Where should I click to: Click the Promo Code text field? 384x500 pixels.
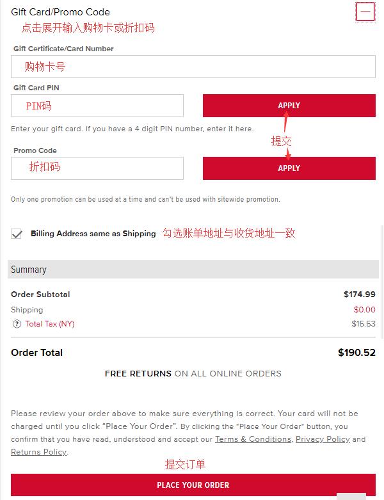click(x=97, y=168)
